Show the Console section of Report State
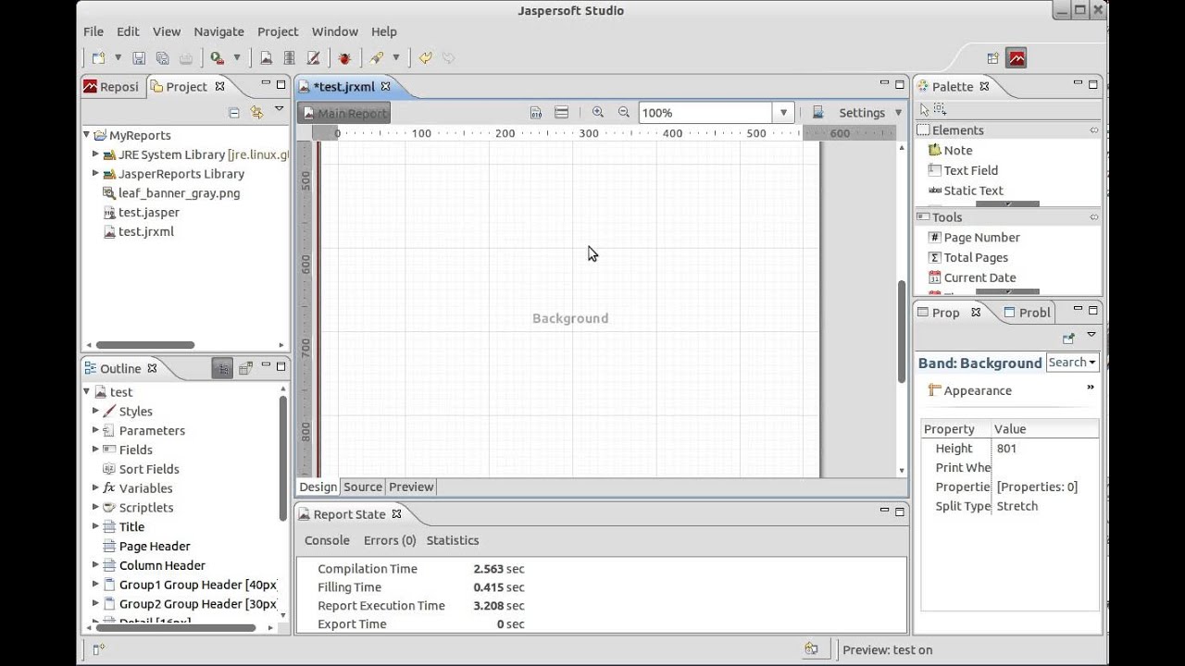Image resolution: width=1185 pixels, height=666 pixels. (x=327, y=540)
